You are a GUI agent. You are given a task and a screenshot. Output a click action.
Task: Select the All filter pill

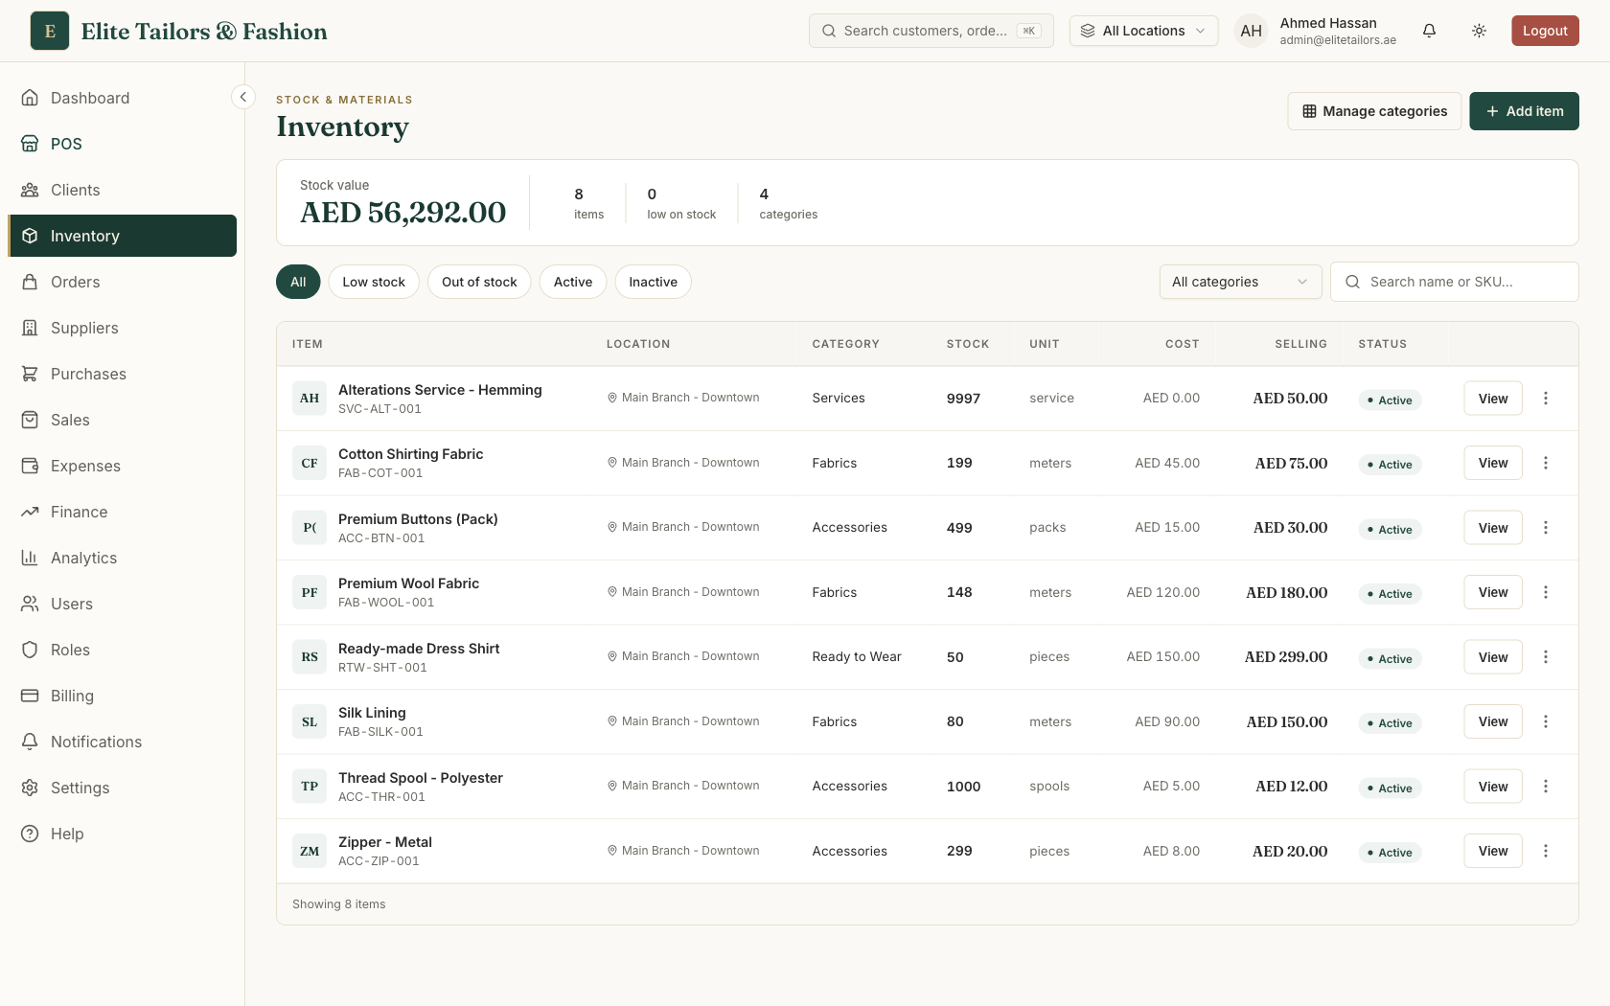(298, 282)
